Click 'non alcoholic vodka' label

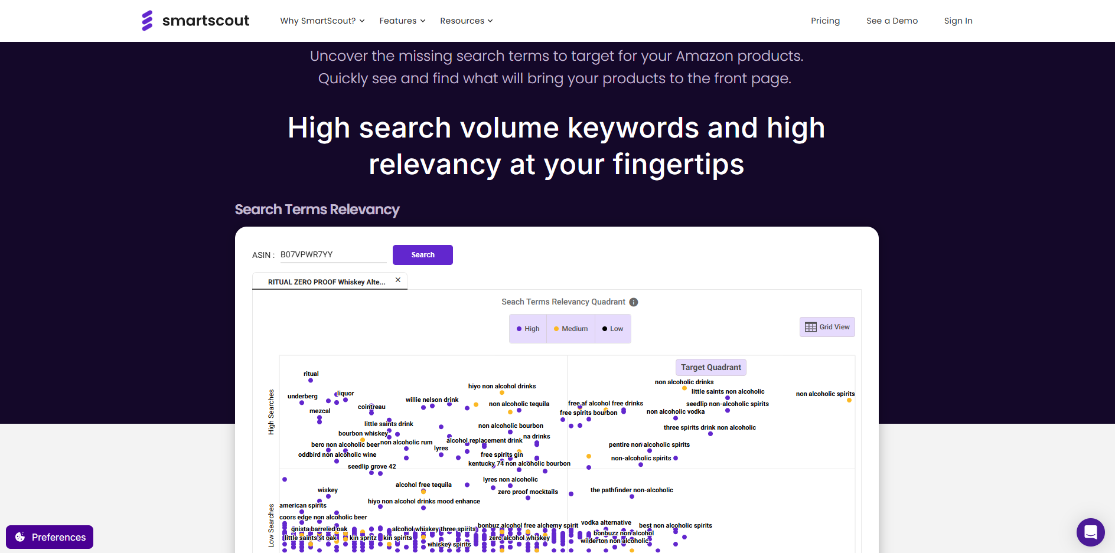click(676, 411)
